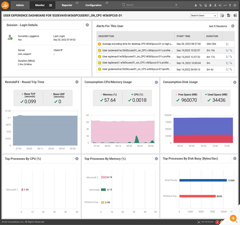Open diagnosis magnifier for Sep 19 alert
Screen dimensions: 240x225
[231, 50]
